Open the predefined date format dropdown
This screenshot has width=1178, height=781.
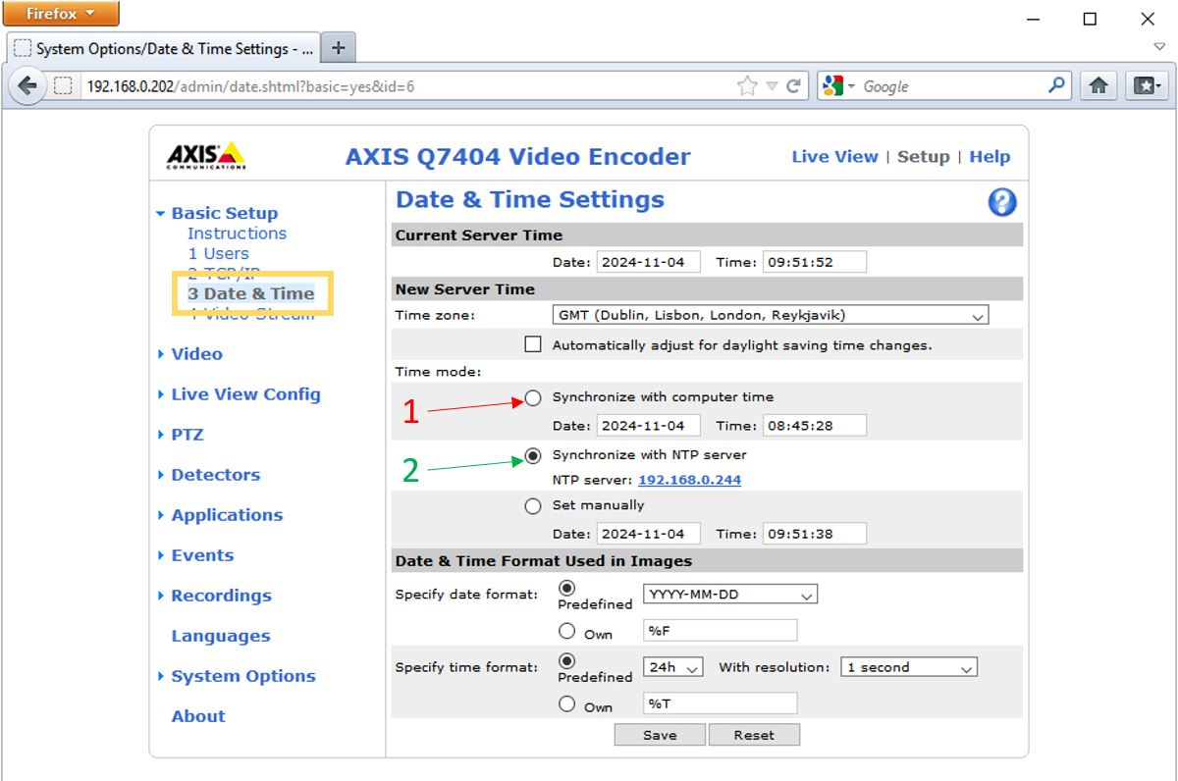pos(729,595)
